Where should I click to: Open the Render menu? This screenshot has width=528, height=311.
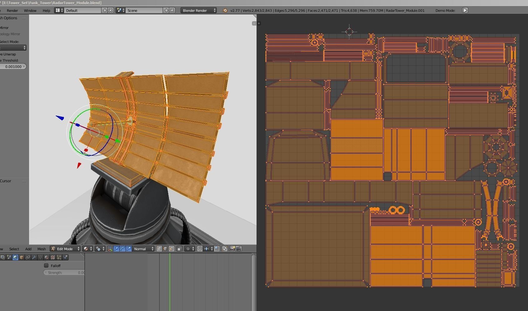tap(12, 11)
